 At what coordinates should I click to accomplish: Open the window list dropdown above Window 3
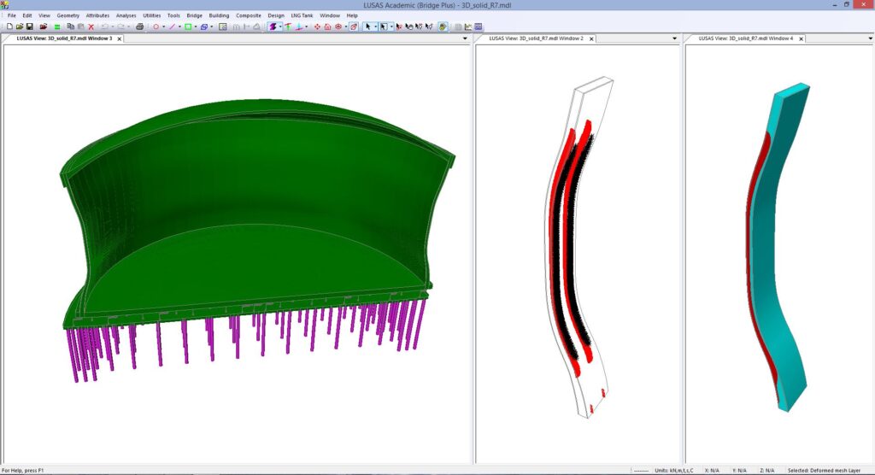[x=465, y=38]
